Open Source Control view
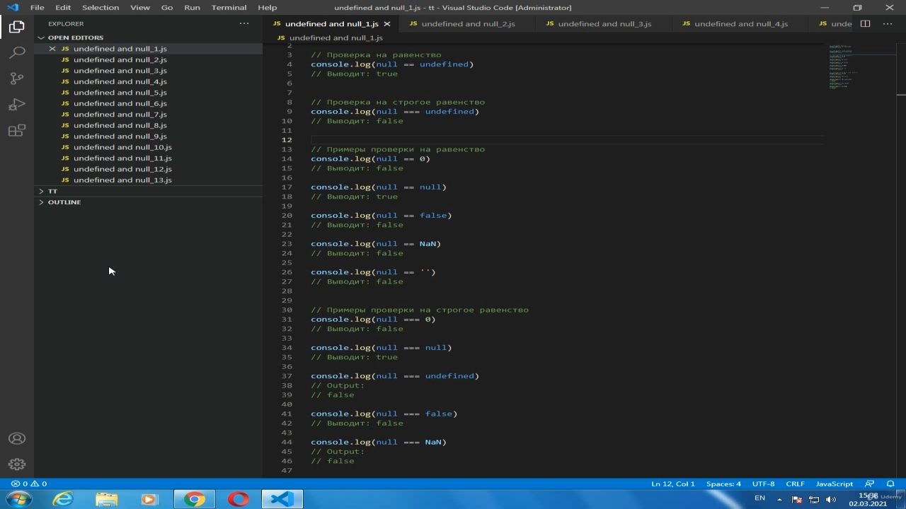Image resolution: width=906 pixels, height=509 pixels. pos(17,78)
